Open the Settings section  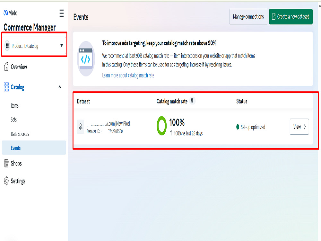coord(18,181)
